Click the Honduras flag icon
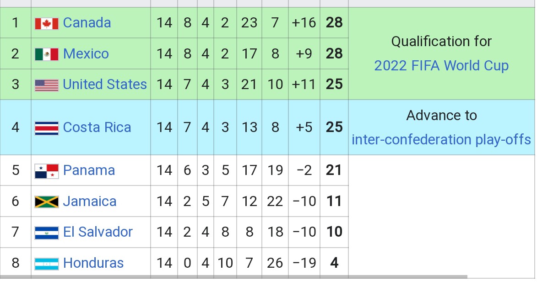This screenshot has width=537, height=286. tap(47, 264)
